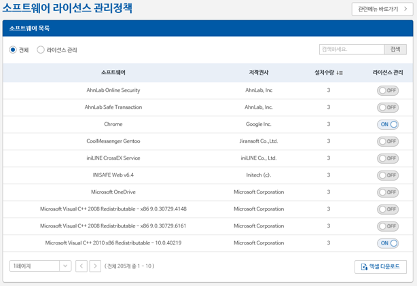The height and width of the screenshot is (286, 417).
Task: Click Jiransoft Co.,Ltd. publisher cell
Action: point(259,141)
